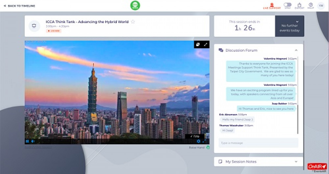The height and width of the screenshot is (174, 329).
Task: Open the YW user profile avatar
Action: pos(321,6)
